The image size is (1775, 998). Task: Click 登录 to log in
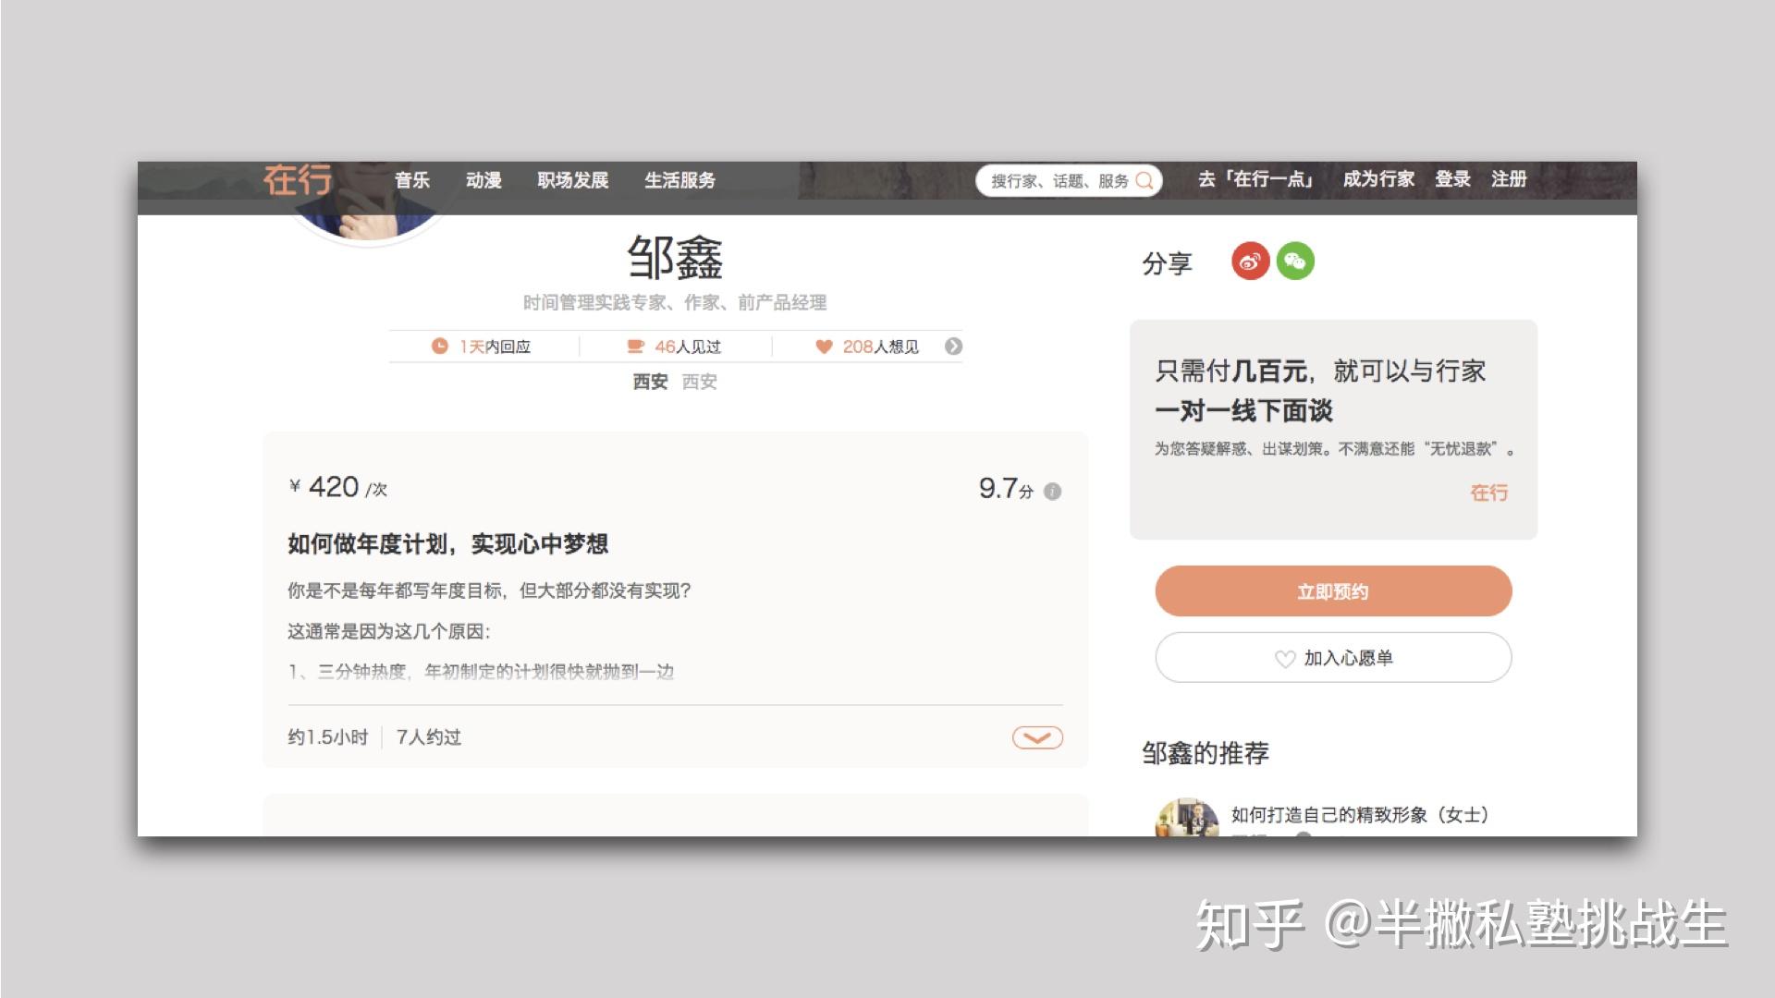pos(1452,179)
